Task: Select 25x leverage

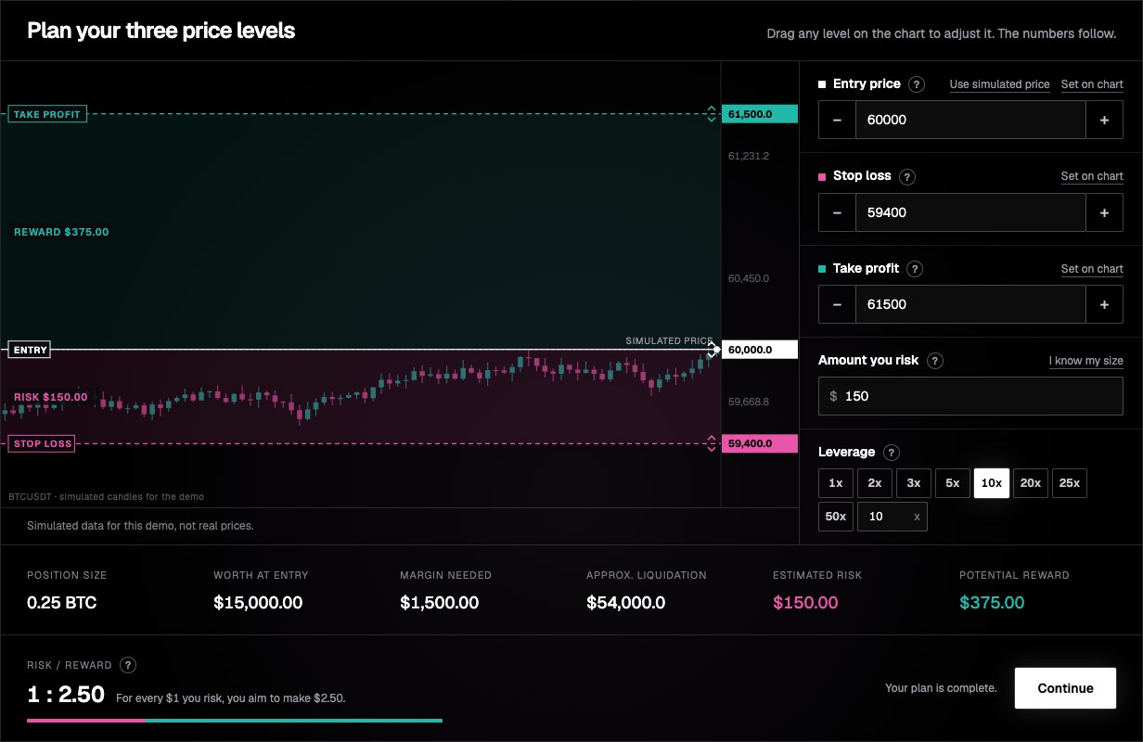Action: click(x=1070, y=483)
